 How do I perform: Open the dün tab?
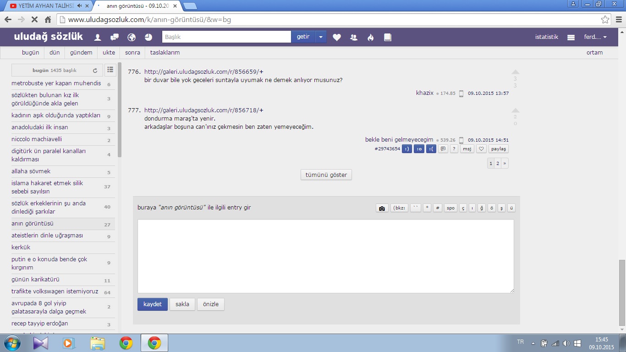(x=55, y=52)
